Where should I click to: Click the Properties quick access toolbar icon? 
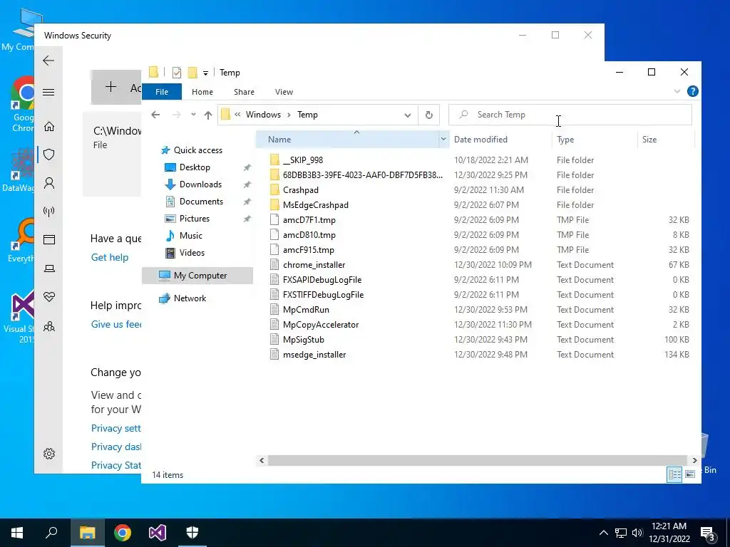click(177, 72)
